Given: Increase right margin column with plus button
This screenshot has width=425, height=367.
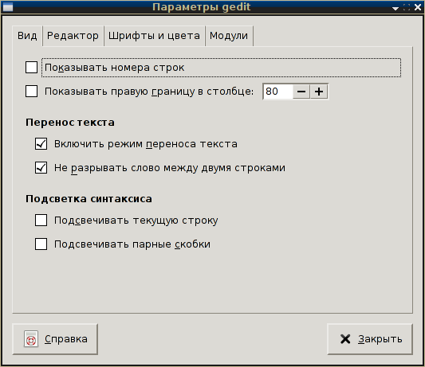Looking at the screenshot, I should click(x=319, y=92).
